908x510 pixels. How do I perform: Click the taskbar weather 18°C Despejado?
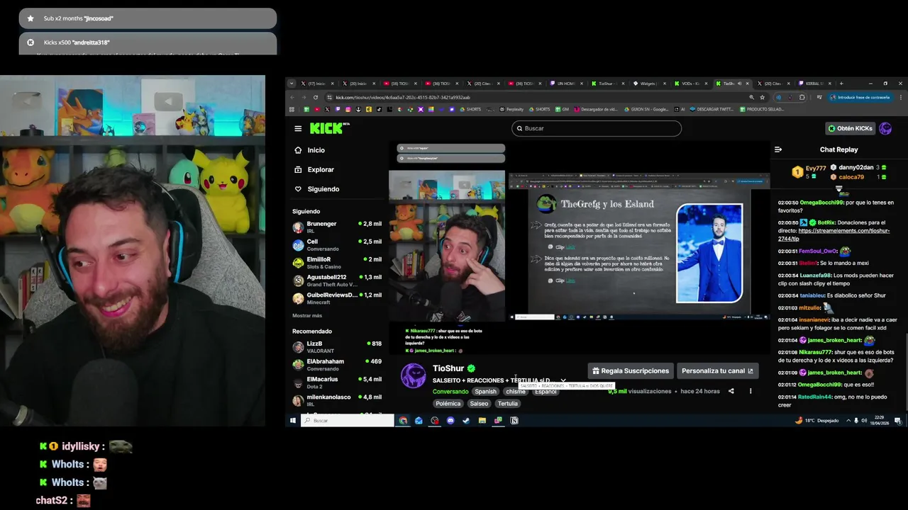coord(817,421)
